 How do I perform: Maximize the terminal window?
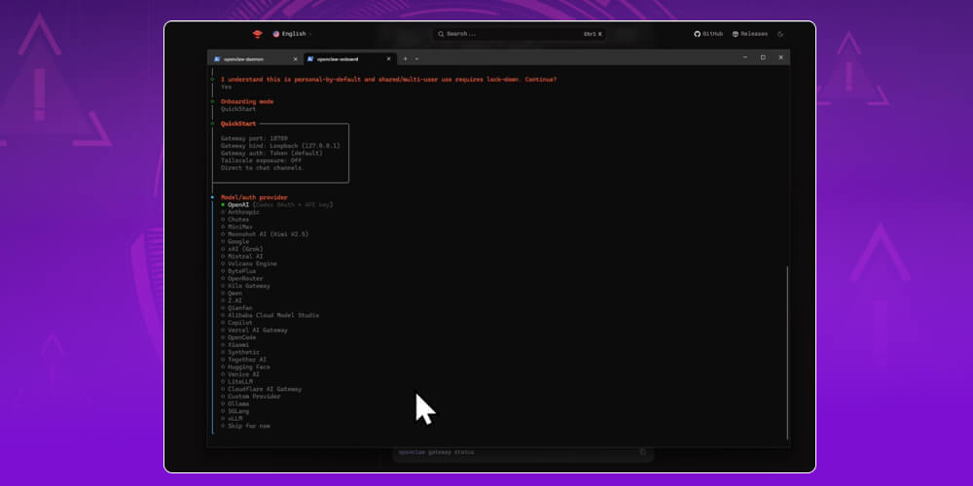763,58
